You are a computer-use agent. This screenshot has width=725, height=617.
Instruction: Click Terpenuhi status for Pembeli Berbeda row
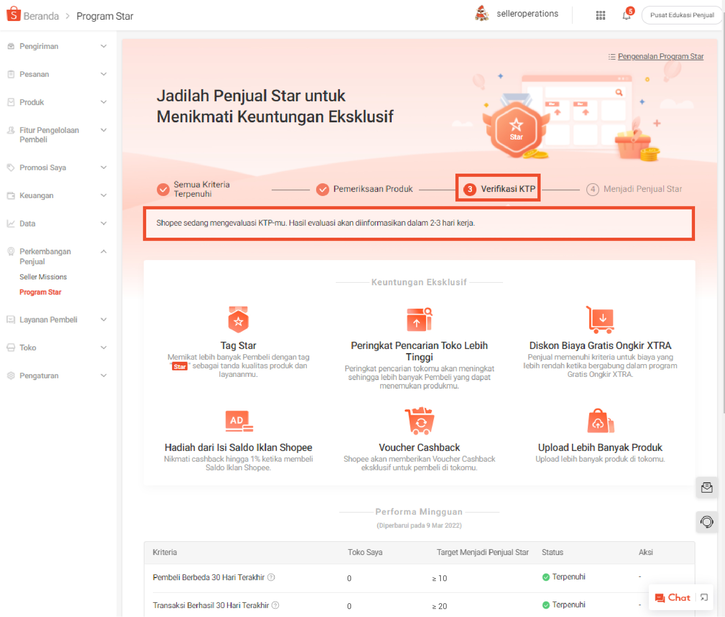(564, 577)
